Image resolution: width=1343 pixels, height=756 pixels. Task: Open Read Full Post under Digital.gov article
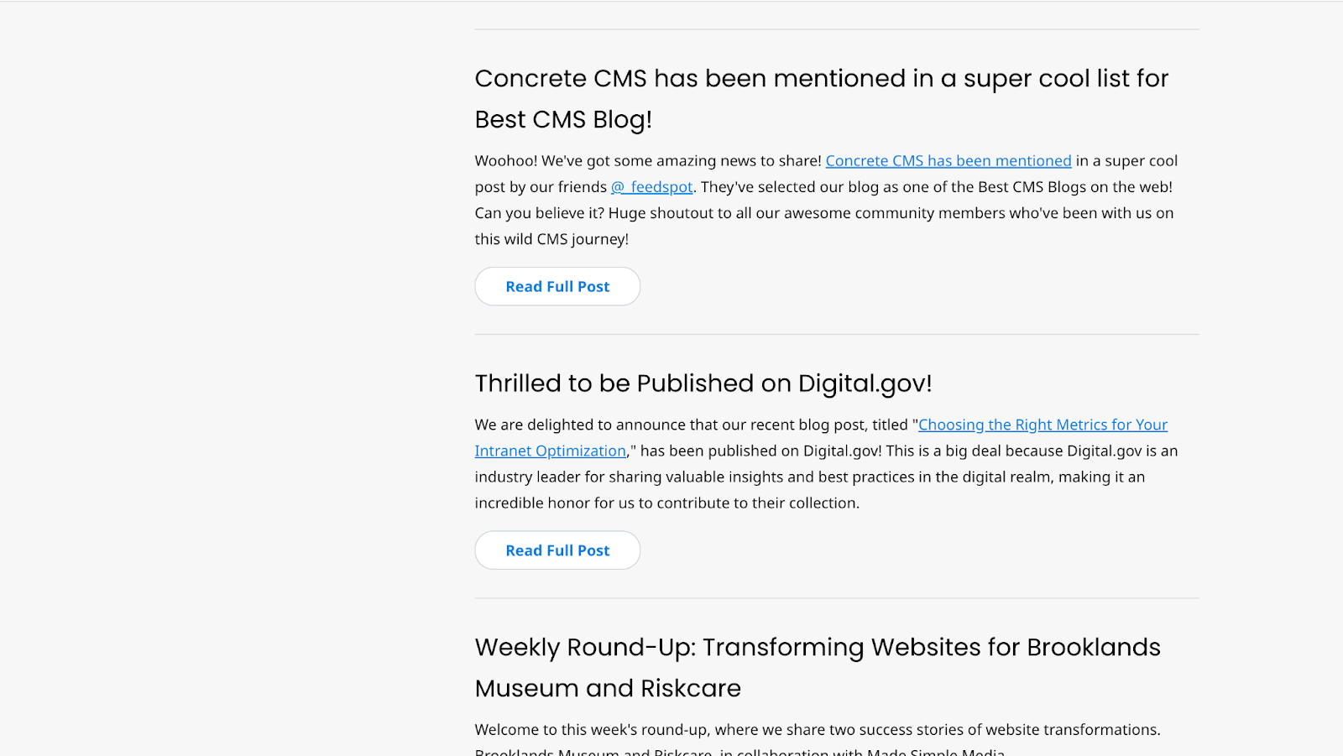pyautogui.click(x=557, y=550)
